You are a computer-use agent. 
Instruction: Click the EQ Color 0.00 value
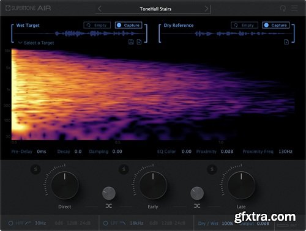click(x=187, y=152)
